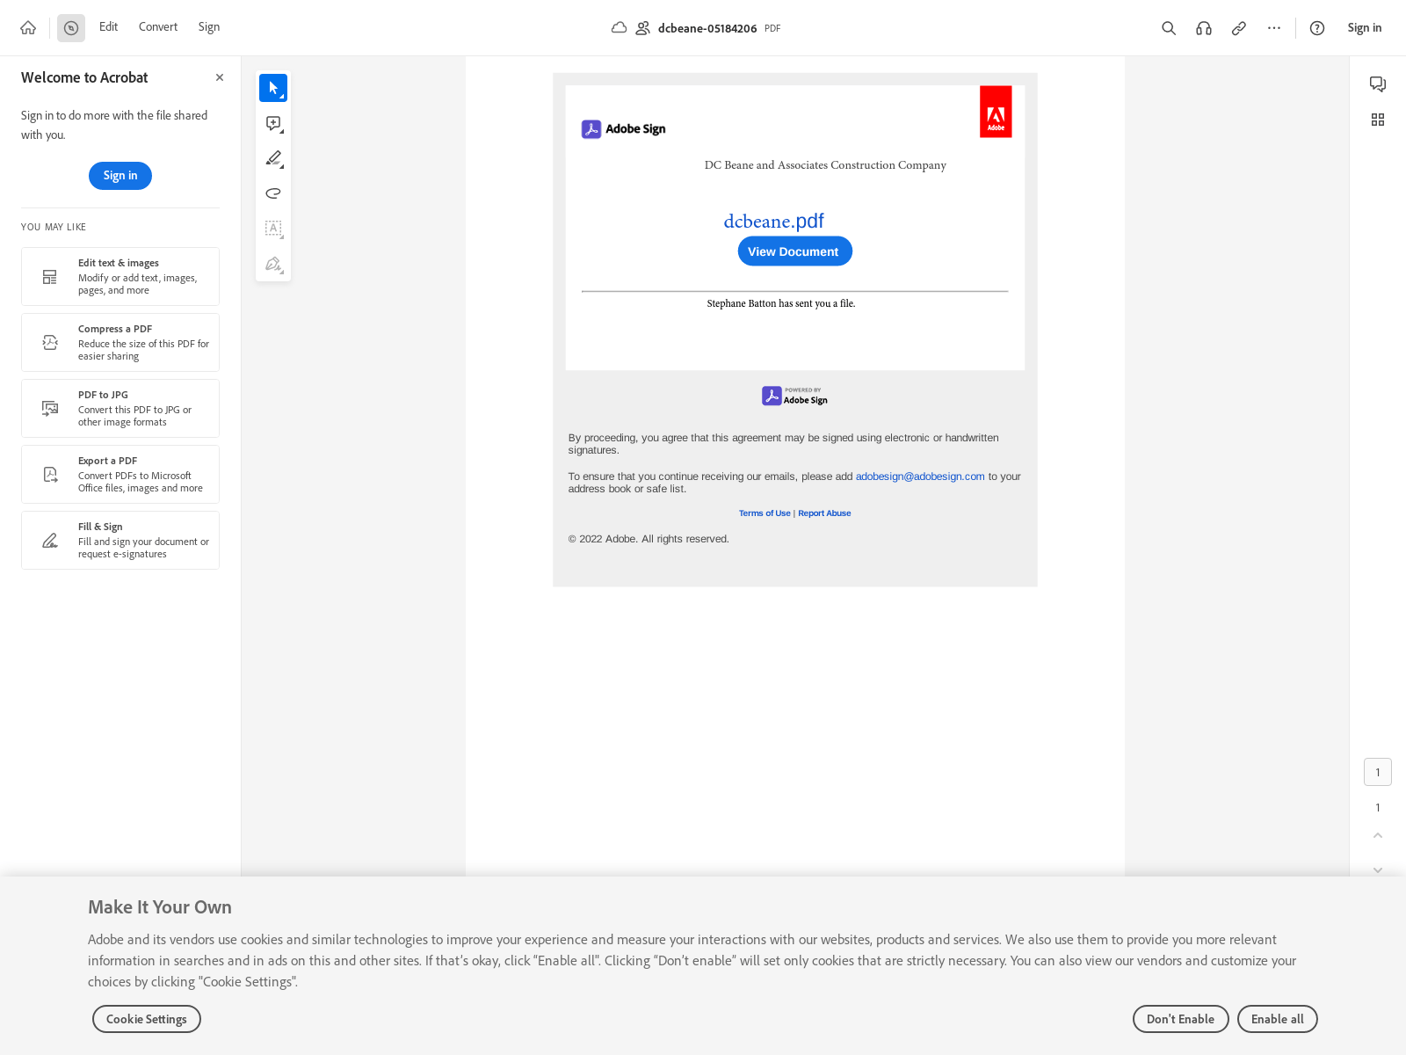Open the search magnifier icon
The height and width of the screenshot is (1055, 1406).
pyautogui.click(x=1169, y=28)
